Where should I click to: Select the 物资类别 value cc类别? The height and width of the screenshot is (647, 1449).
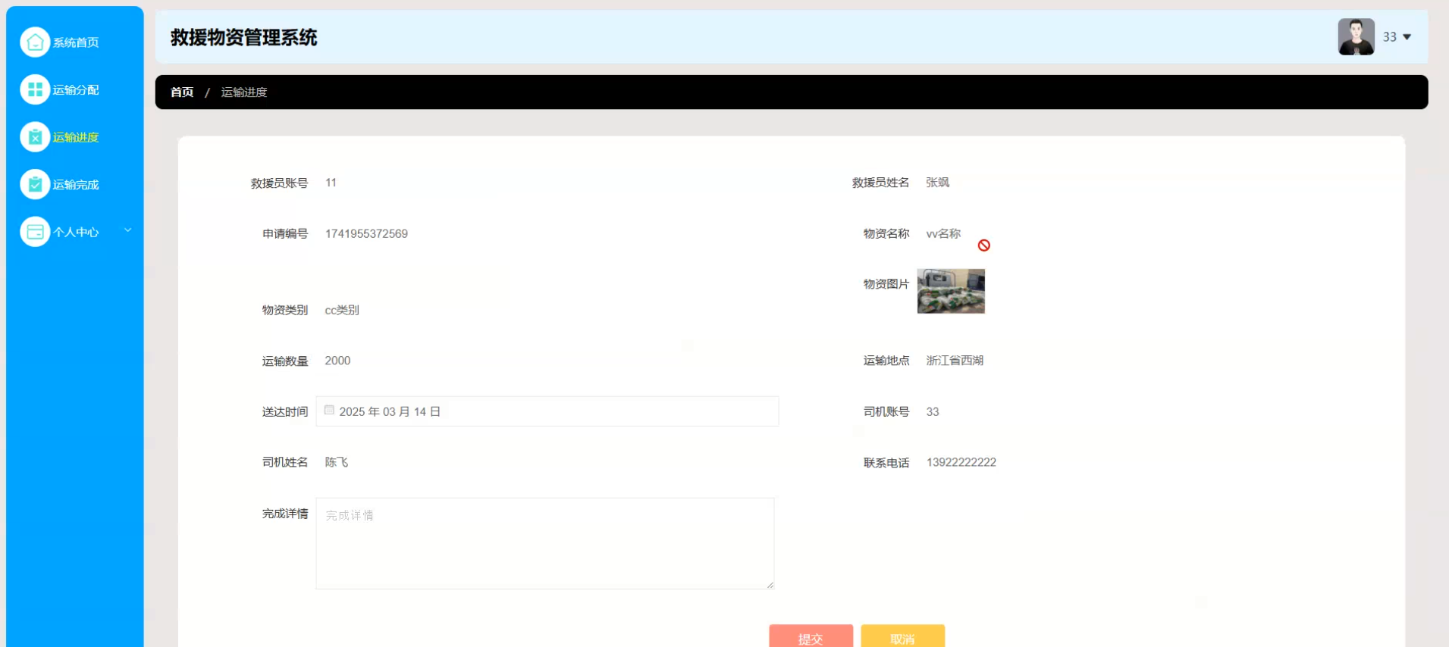[x=342, y=310]
